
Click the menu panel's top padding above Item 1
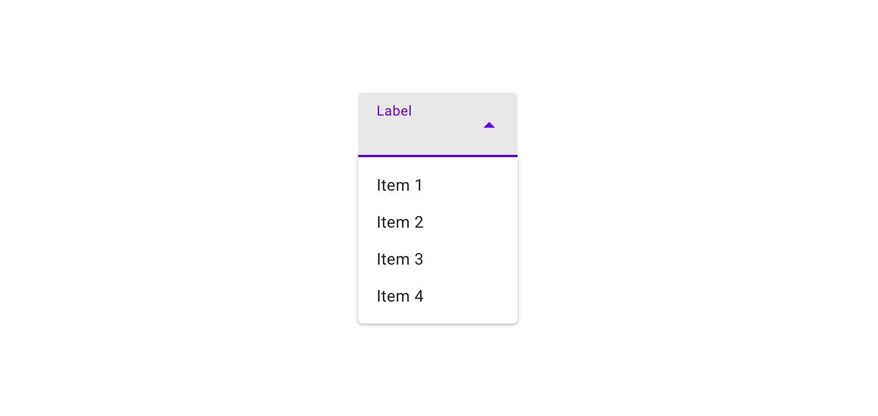point(437,162)
